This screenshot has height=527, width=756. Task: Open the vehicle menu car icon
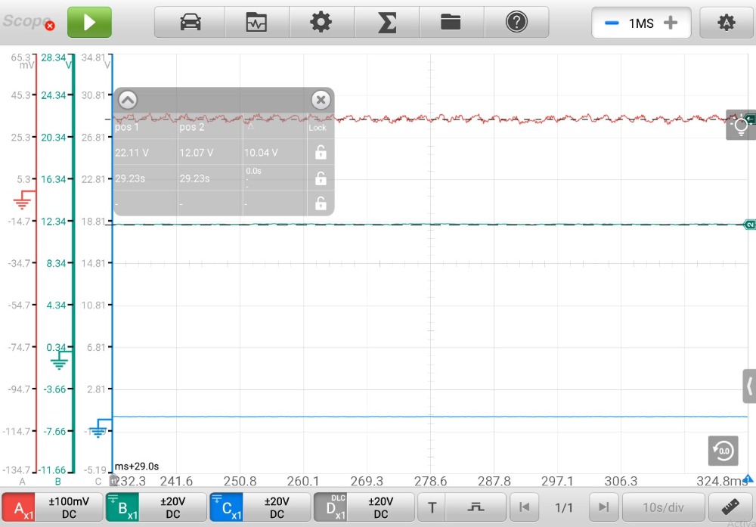(190, 23)
